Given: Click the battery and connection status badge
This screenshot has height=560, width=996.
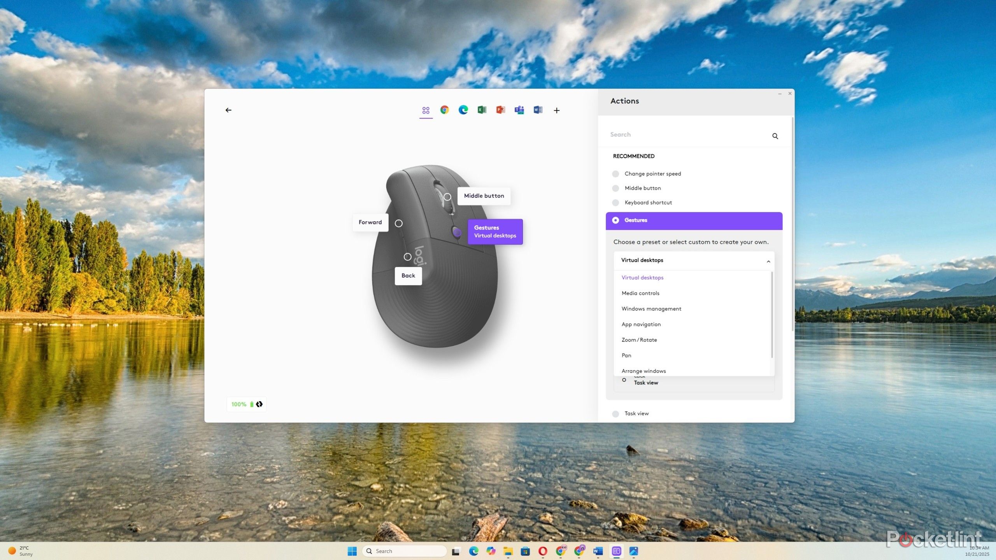Looking at the screenshot, I should point(247,404).
